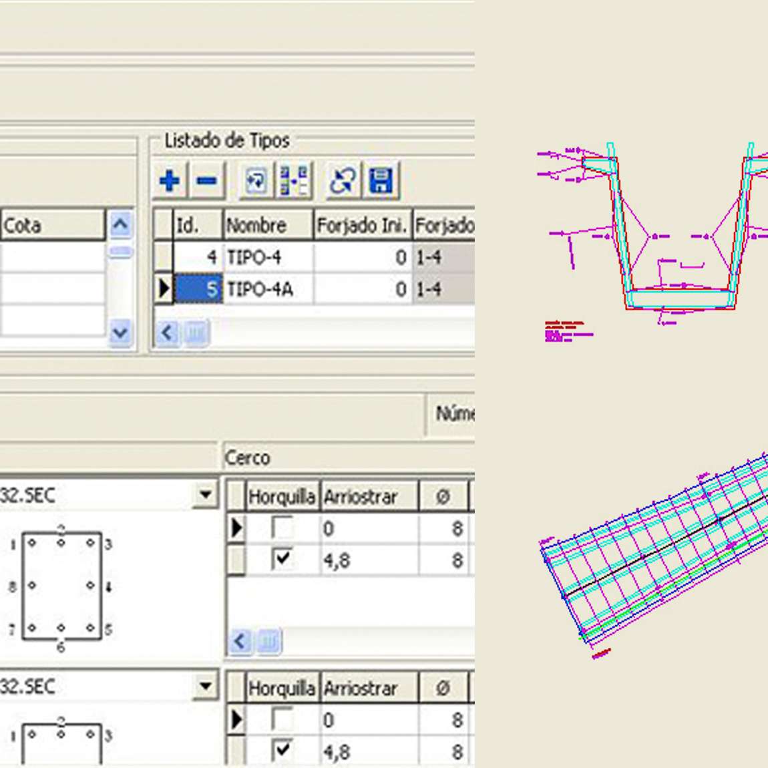Click the refresh types icon
This screenshot has height=768, width=768.
point(343,181)
